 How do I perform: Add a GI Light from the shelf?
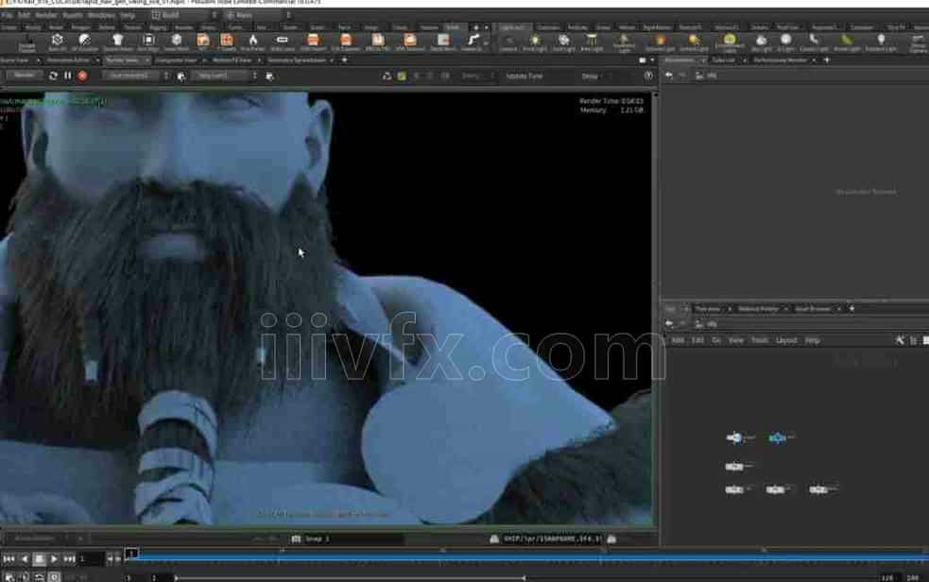point(785,42)
